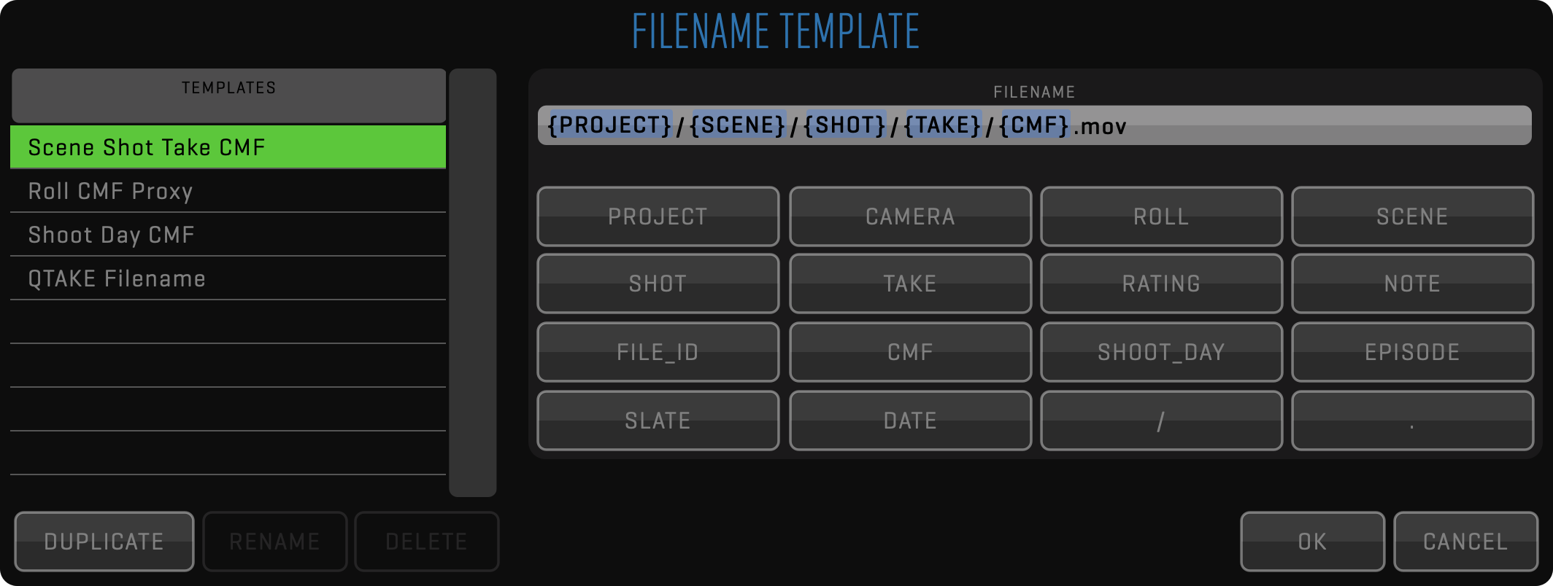Click the templates list scrollbar
The image size is (1553, 586).
pyautogui.click(x=472, y=283)
